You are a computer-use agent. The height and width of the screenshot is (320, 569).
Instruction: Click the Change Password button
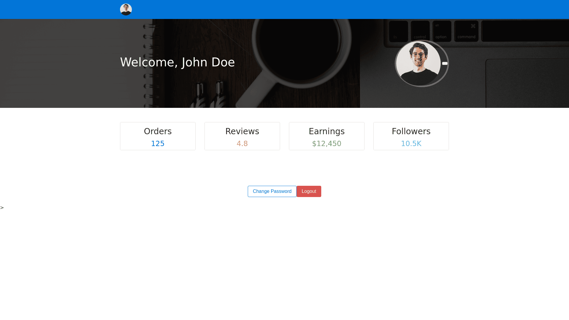(272, 191)
